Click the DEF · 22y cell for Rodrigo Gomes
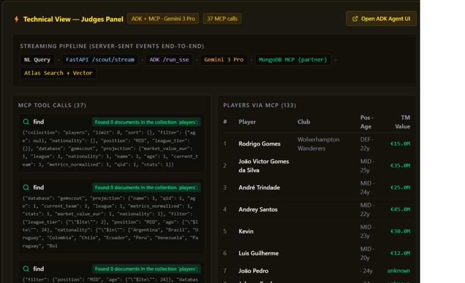 [366, 144]
